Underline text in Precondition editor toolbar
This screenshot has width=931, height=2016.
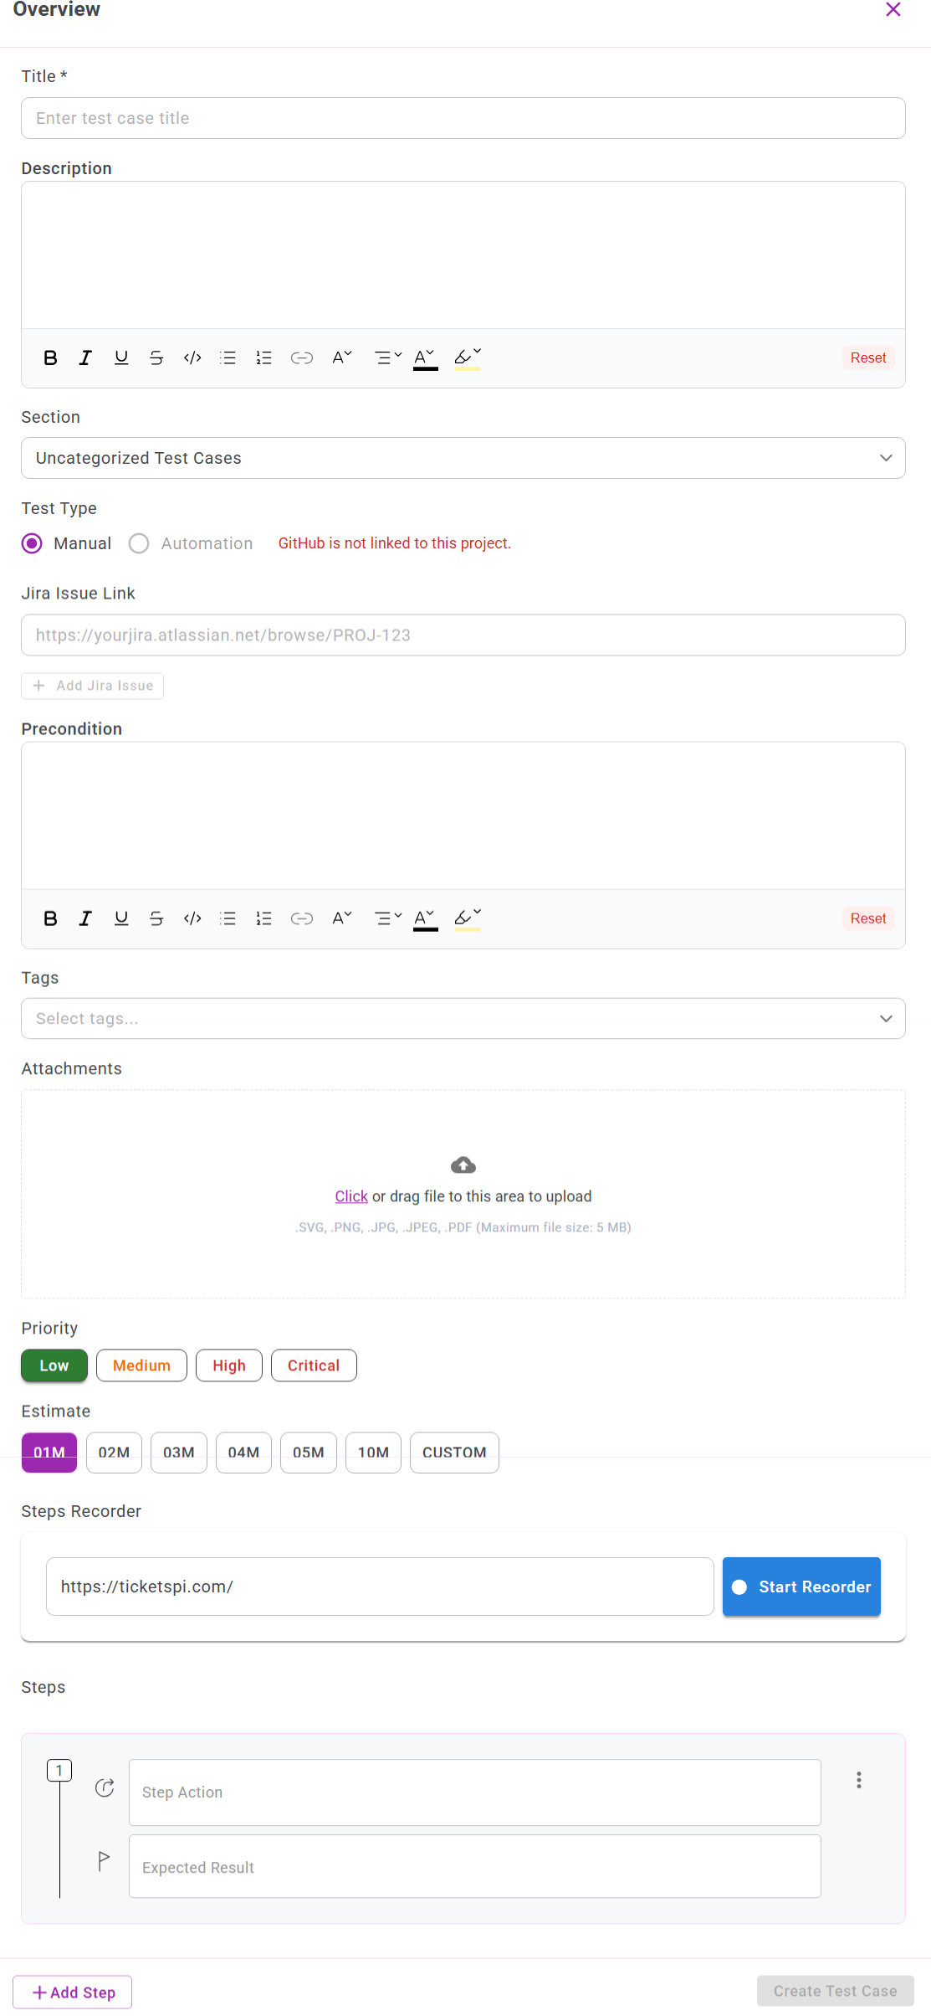point(121,919)
